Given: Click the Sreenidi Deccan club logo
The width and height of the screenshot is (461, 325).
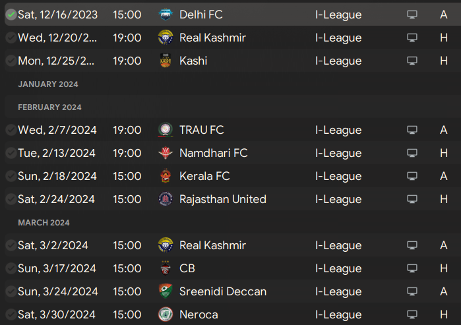Looking at the screenshot, I should pos(166,291).
